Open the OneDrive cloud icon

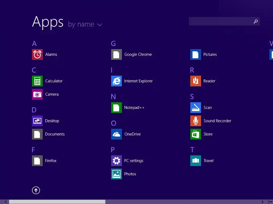pos(117,134)
